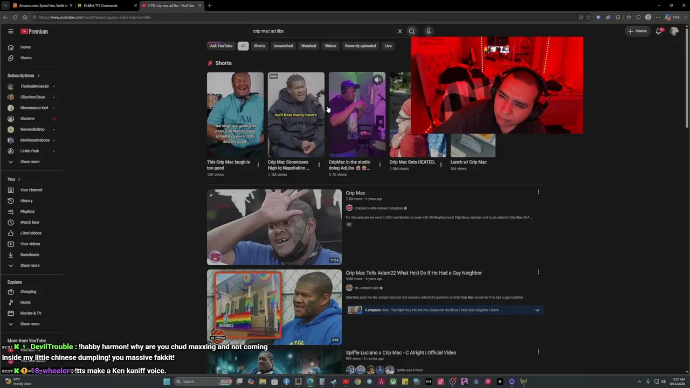
Task: Clear the search query with the X
Action: [400, 31]
